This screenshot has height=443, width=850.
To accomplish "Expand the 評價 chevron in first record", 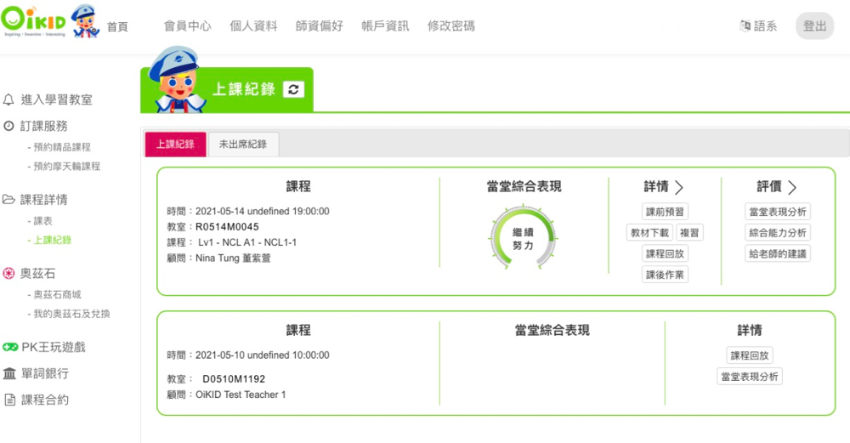I will click(792, 187).
